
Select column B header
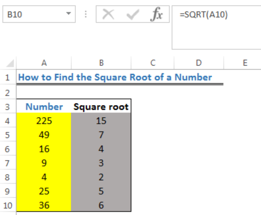(101, 63)
